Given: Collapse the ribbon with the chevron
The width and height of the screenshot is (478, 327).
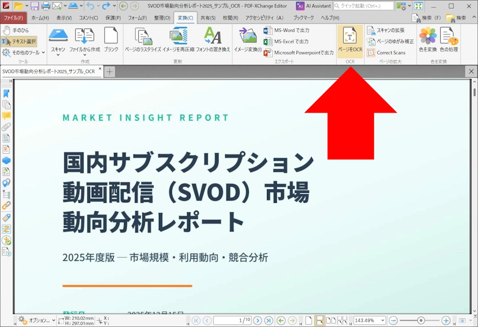Looking at the screenshot, I should (x=474, y=17).
